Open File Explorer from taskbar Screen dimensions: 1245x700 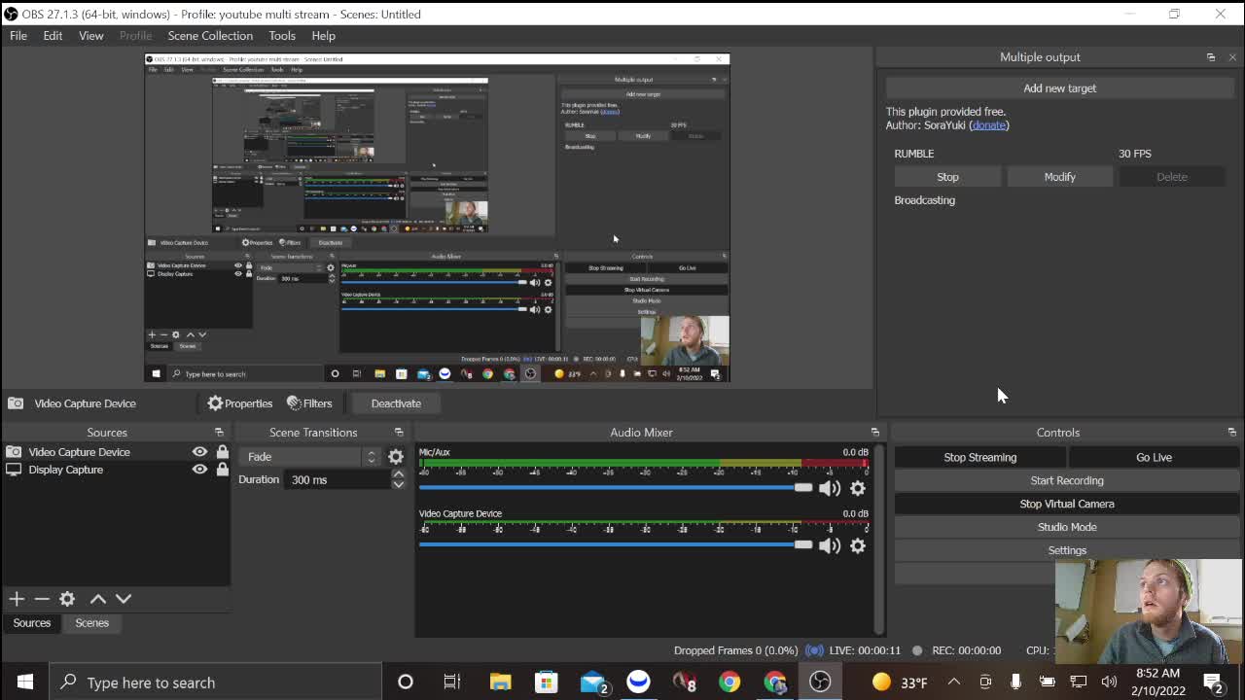pos(500,682)
